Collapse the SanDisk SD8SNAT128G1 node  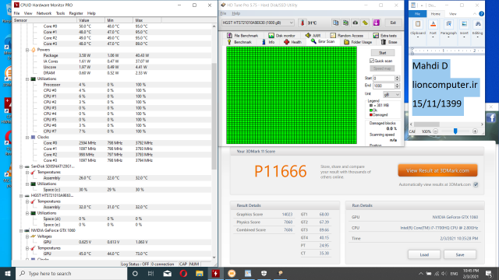click(21, 166)
